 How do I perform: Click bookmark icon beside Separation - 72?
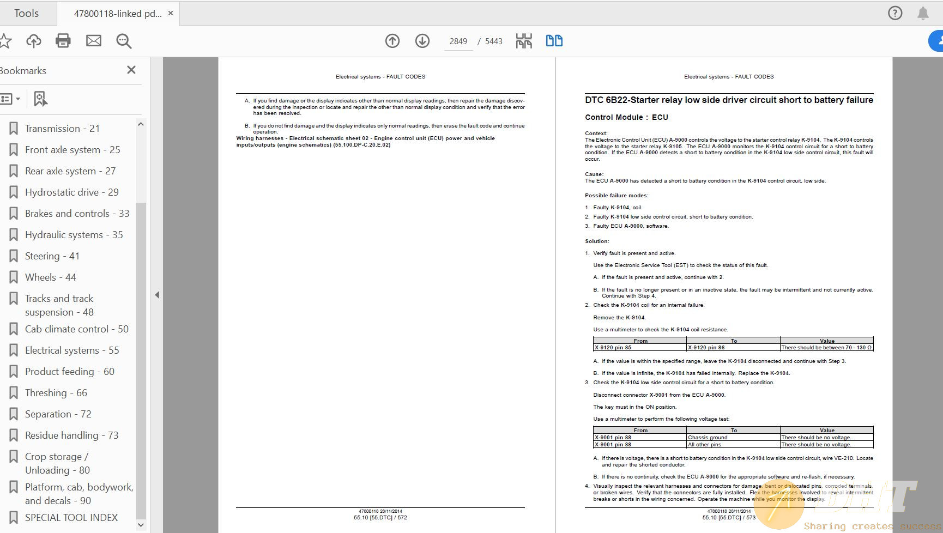pyautogui.click(x=14, y=414)
